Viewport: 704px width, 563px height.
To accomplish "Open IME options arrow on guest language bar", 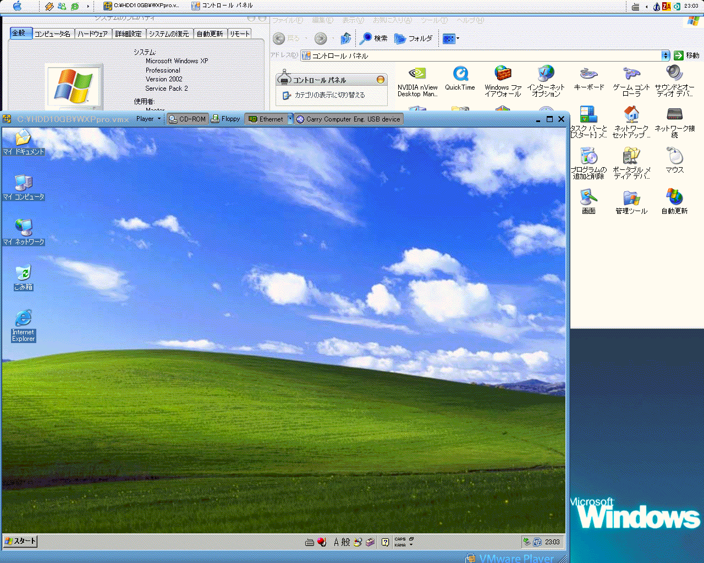I will click(411, 545).
